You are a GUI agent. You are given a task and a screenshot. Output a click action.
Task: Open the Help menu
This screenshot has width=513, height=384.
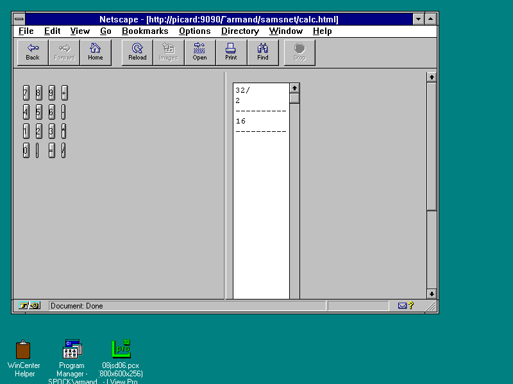[323, 31]
